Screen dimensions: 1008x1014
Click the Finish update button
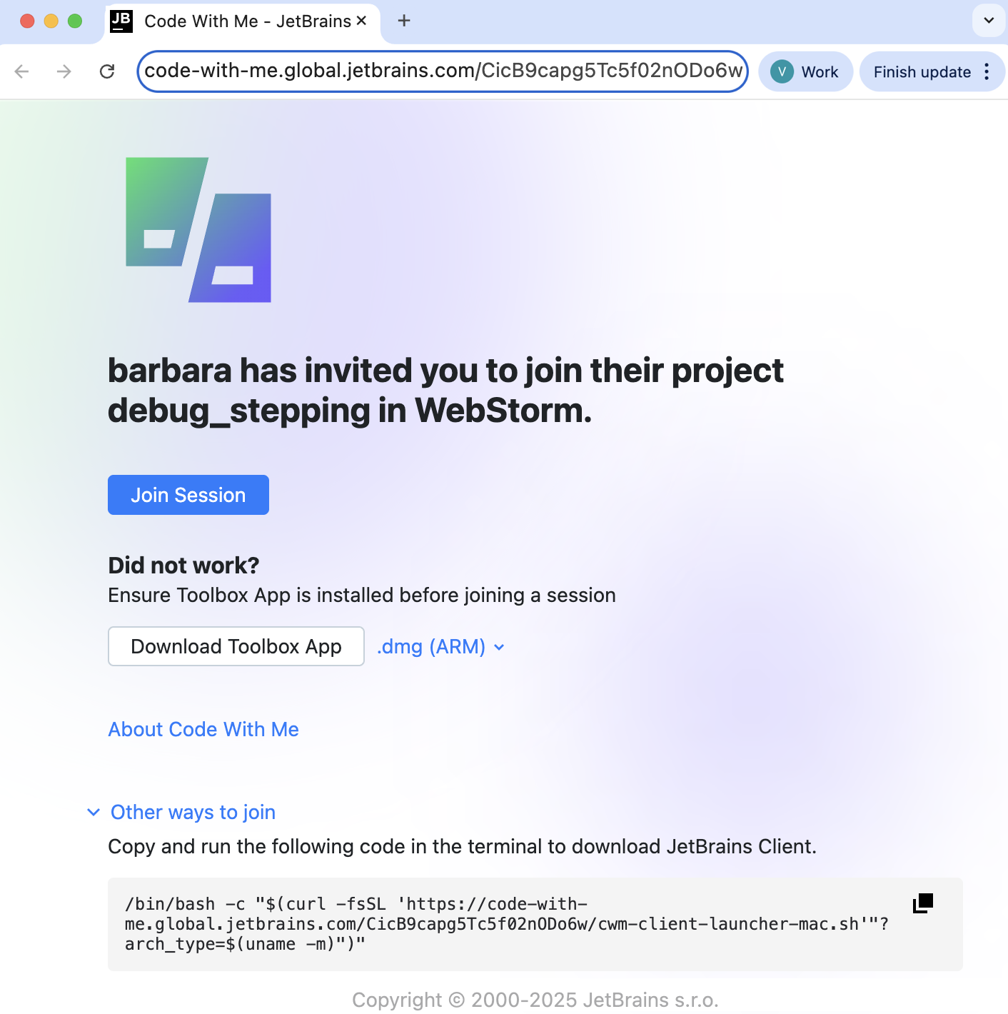[923, 71]
